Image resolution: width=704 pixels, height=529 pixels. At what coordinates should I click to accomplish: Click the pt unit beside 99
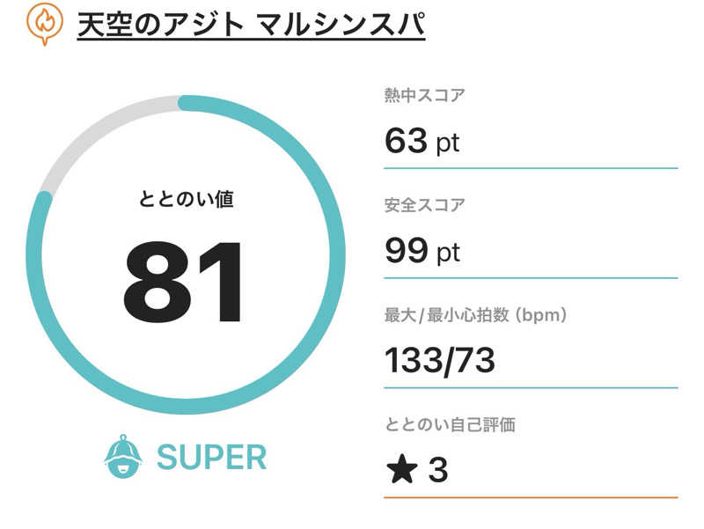click(448, 253)
